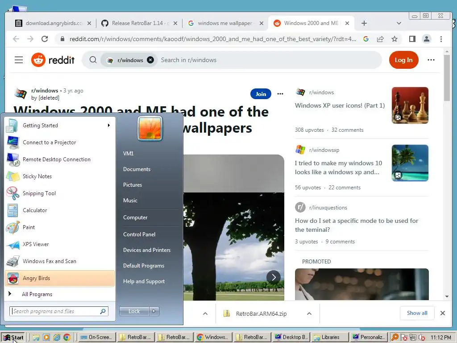Click Action Center flag tray icon
457x343 pixels.
403,338
